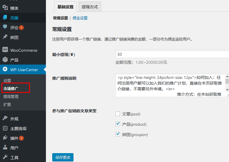Screen dimensions: 229x162
Task: Click the 推广规则说明 field label
Action: tap(64, 78)
